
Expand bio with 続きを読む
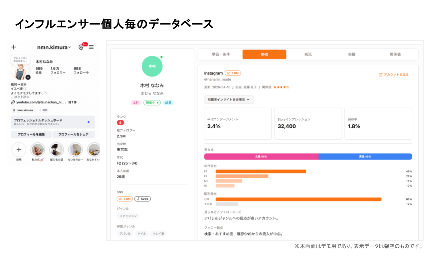[x=21, y=97]
